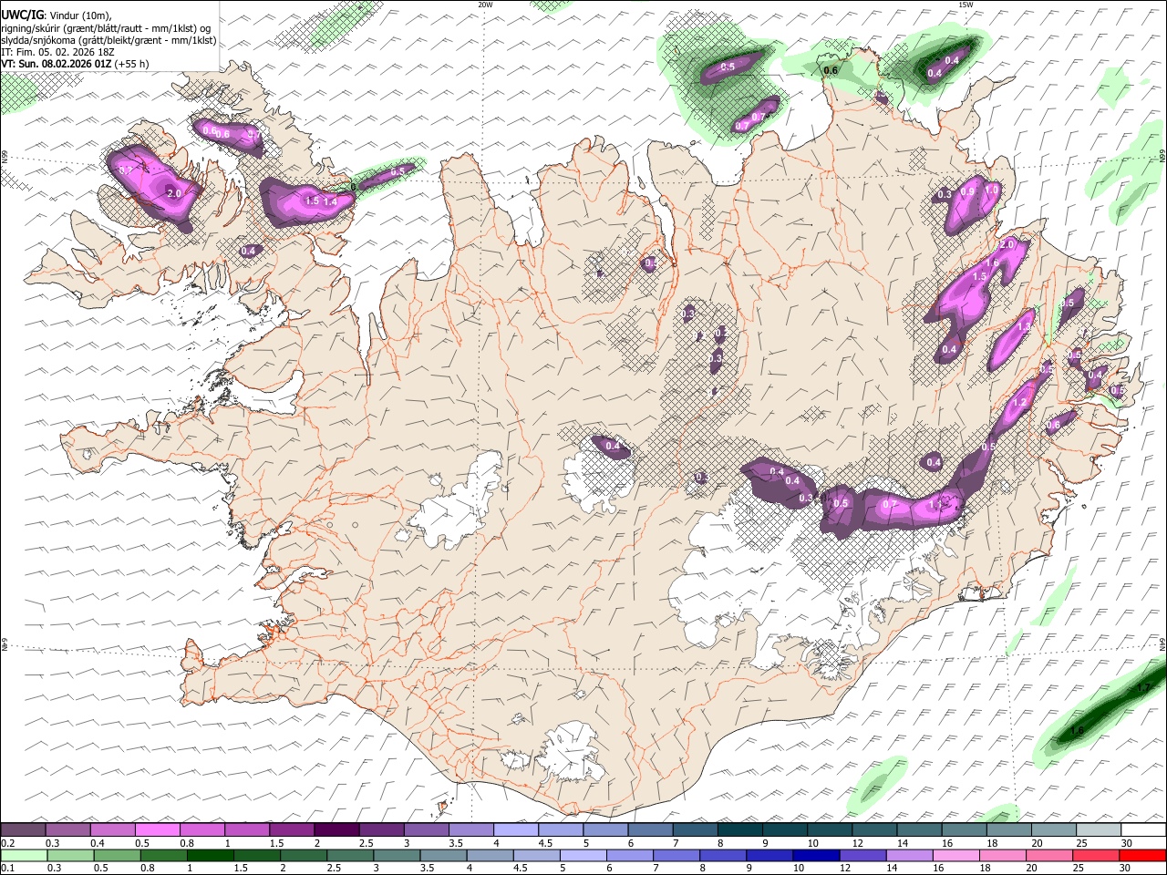The image size is (1167, 875).
Task: Click the 'slydda/snjókoma' legend description line
Action: point(108,40)
